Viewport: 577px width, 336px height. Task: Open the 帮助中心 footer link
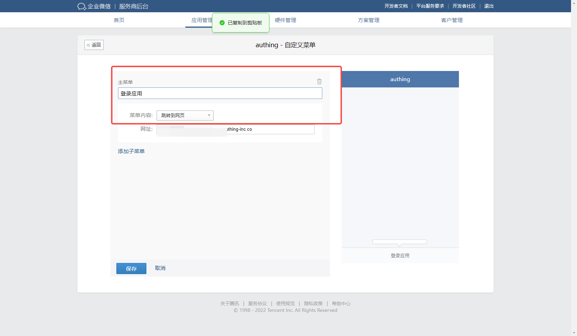pos(341,303)
